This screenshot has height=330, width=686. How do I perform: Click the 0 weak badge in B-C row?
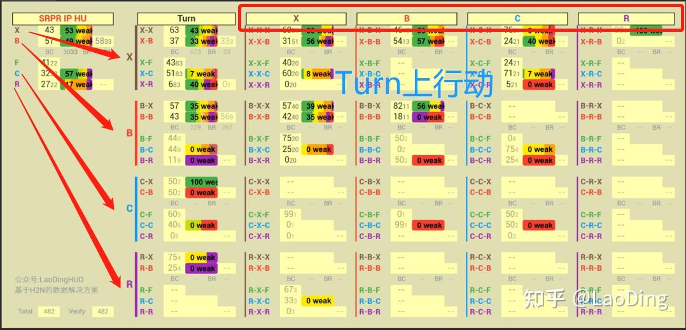point(202,149)
